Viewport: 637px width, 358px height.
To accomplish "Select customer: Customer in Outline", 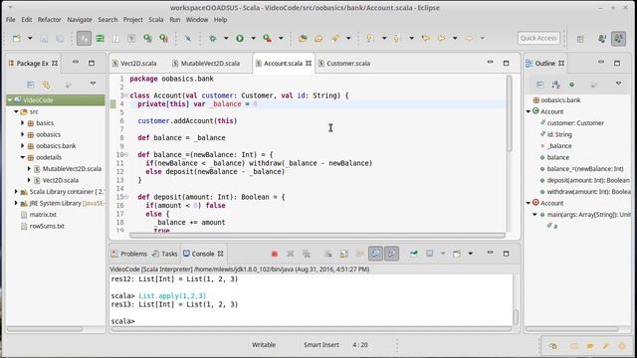I will click(575, 123).
